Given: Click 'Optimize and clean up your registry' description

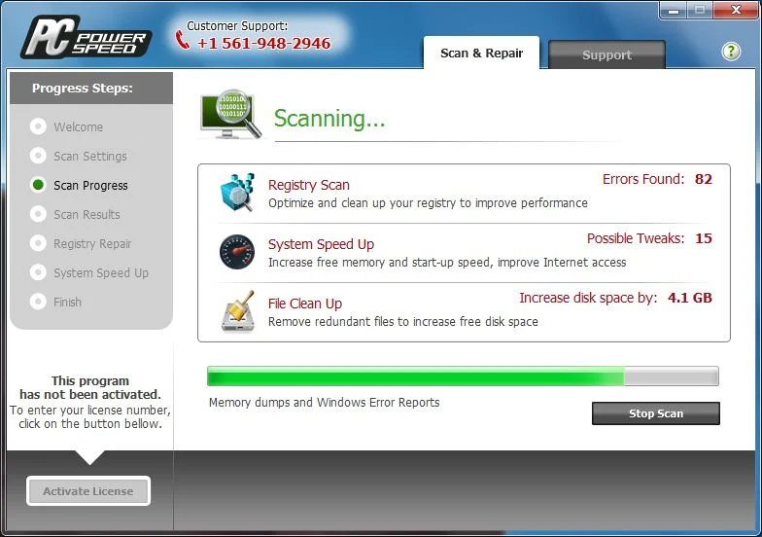Looking at the screenshot, I should [x=428, y=202].
